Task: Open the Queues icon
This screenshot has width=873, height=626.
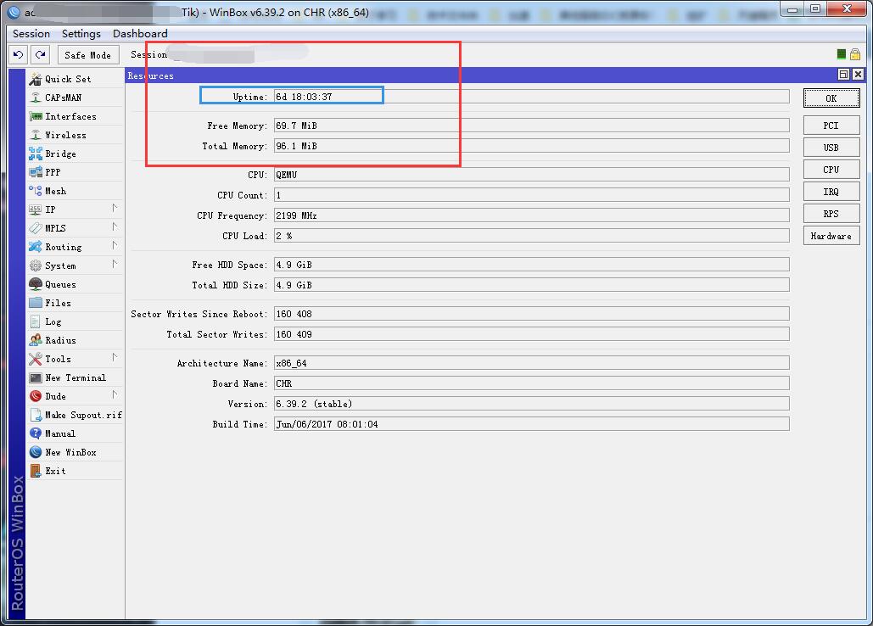Action: (x=36, y=284)
